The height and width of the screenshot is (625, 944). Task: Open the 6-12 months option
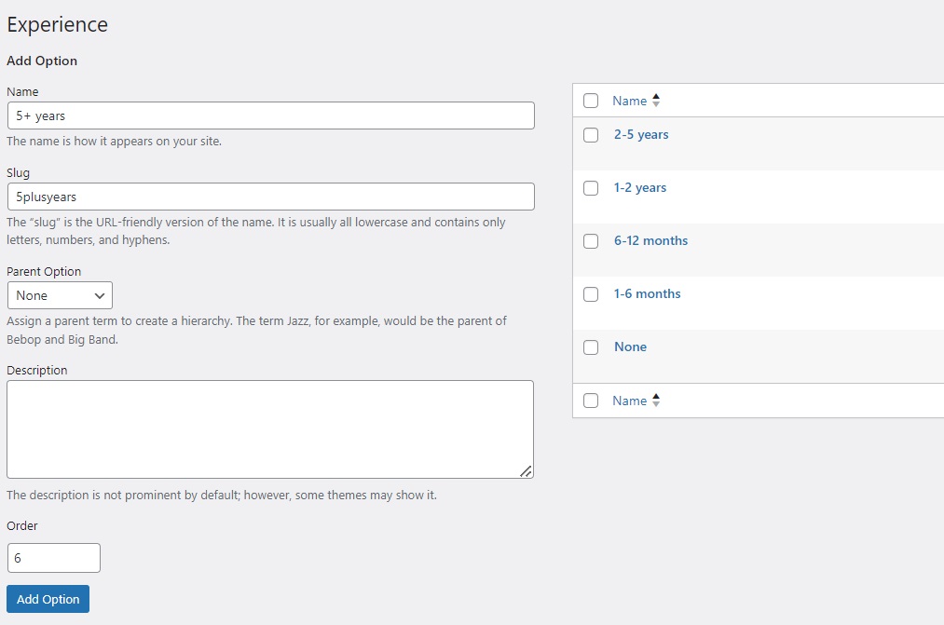pyautogui.click(x=650, y=240)
